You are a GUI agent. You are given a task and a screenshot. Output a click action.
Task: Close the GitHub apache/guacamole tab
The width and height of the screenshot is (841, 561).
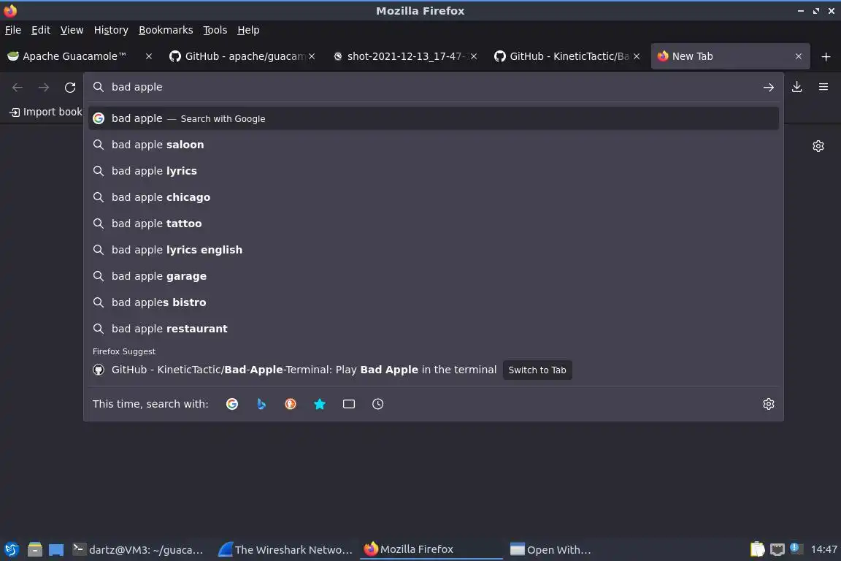click(312, 56)
